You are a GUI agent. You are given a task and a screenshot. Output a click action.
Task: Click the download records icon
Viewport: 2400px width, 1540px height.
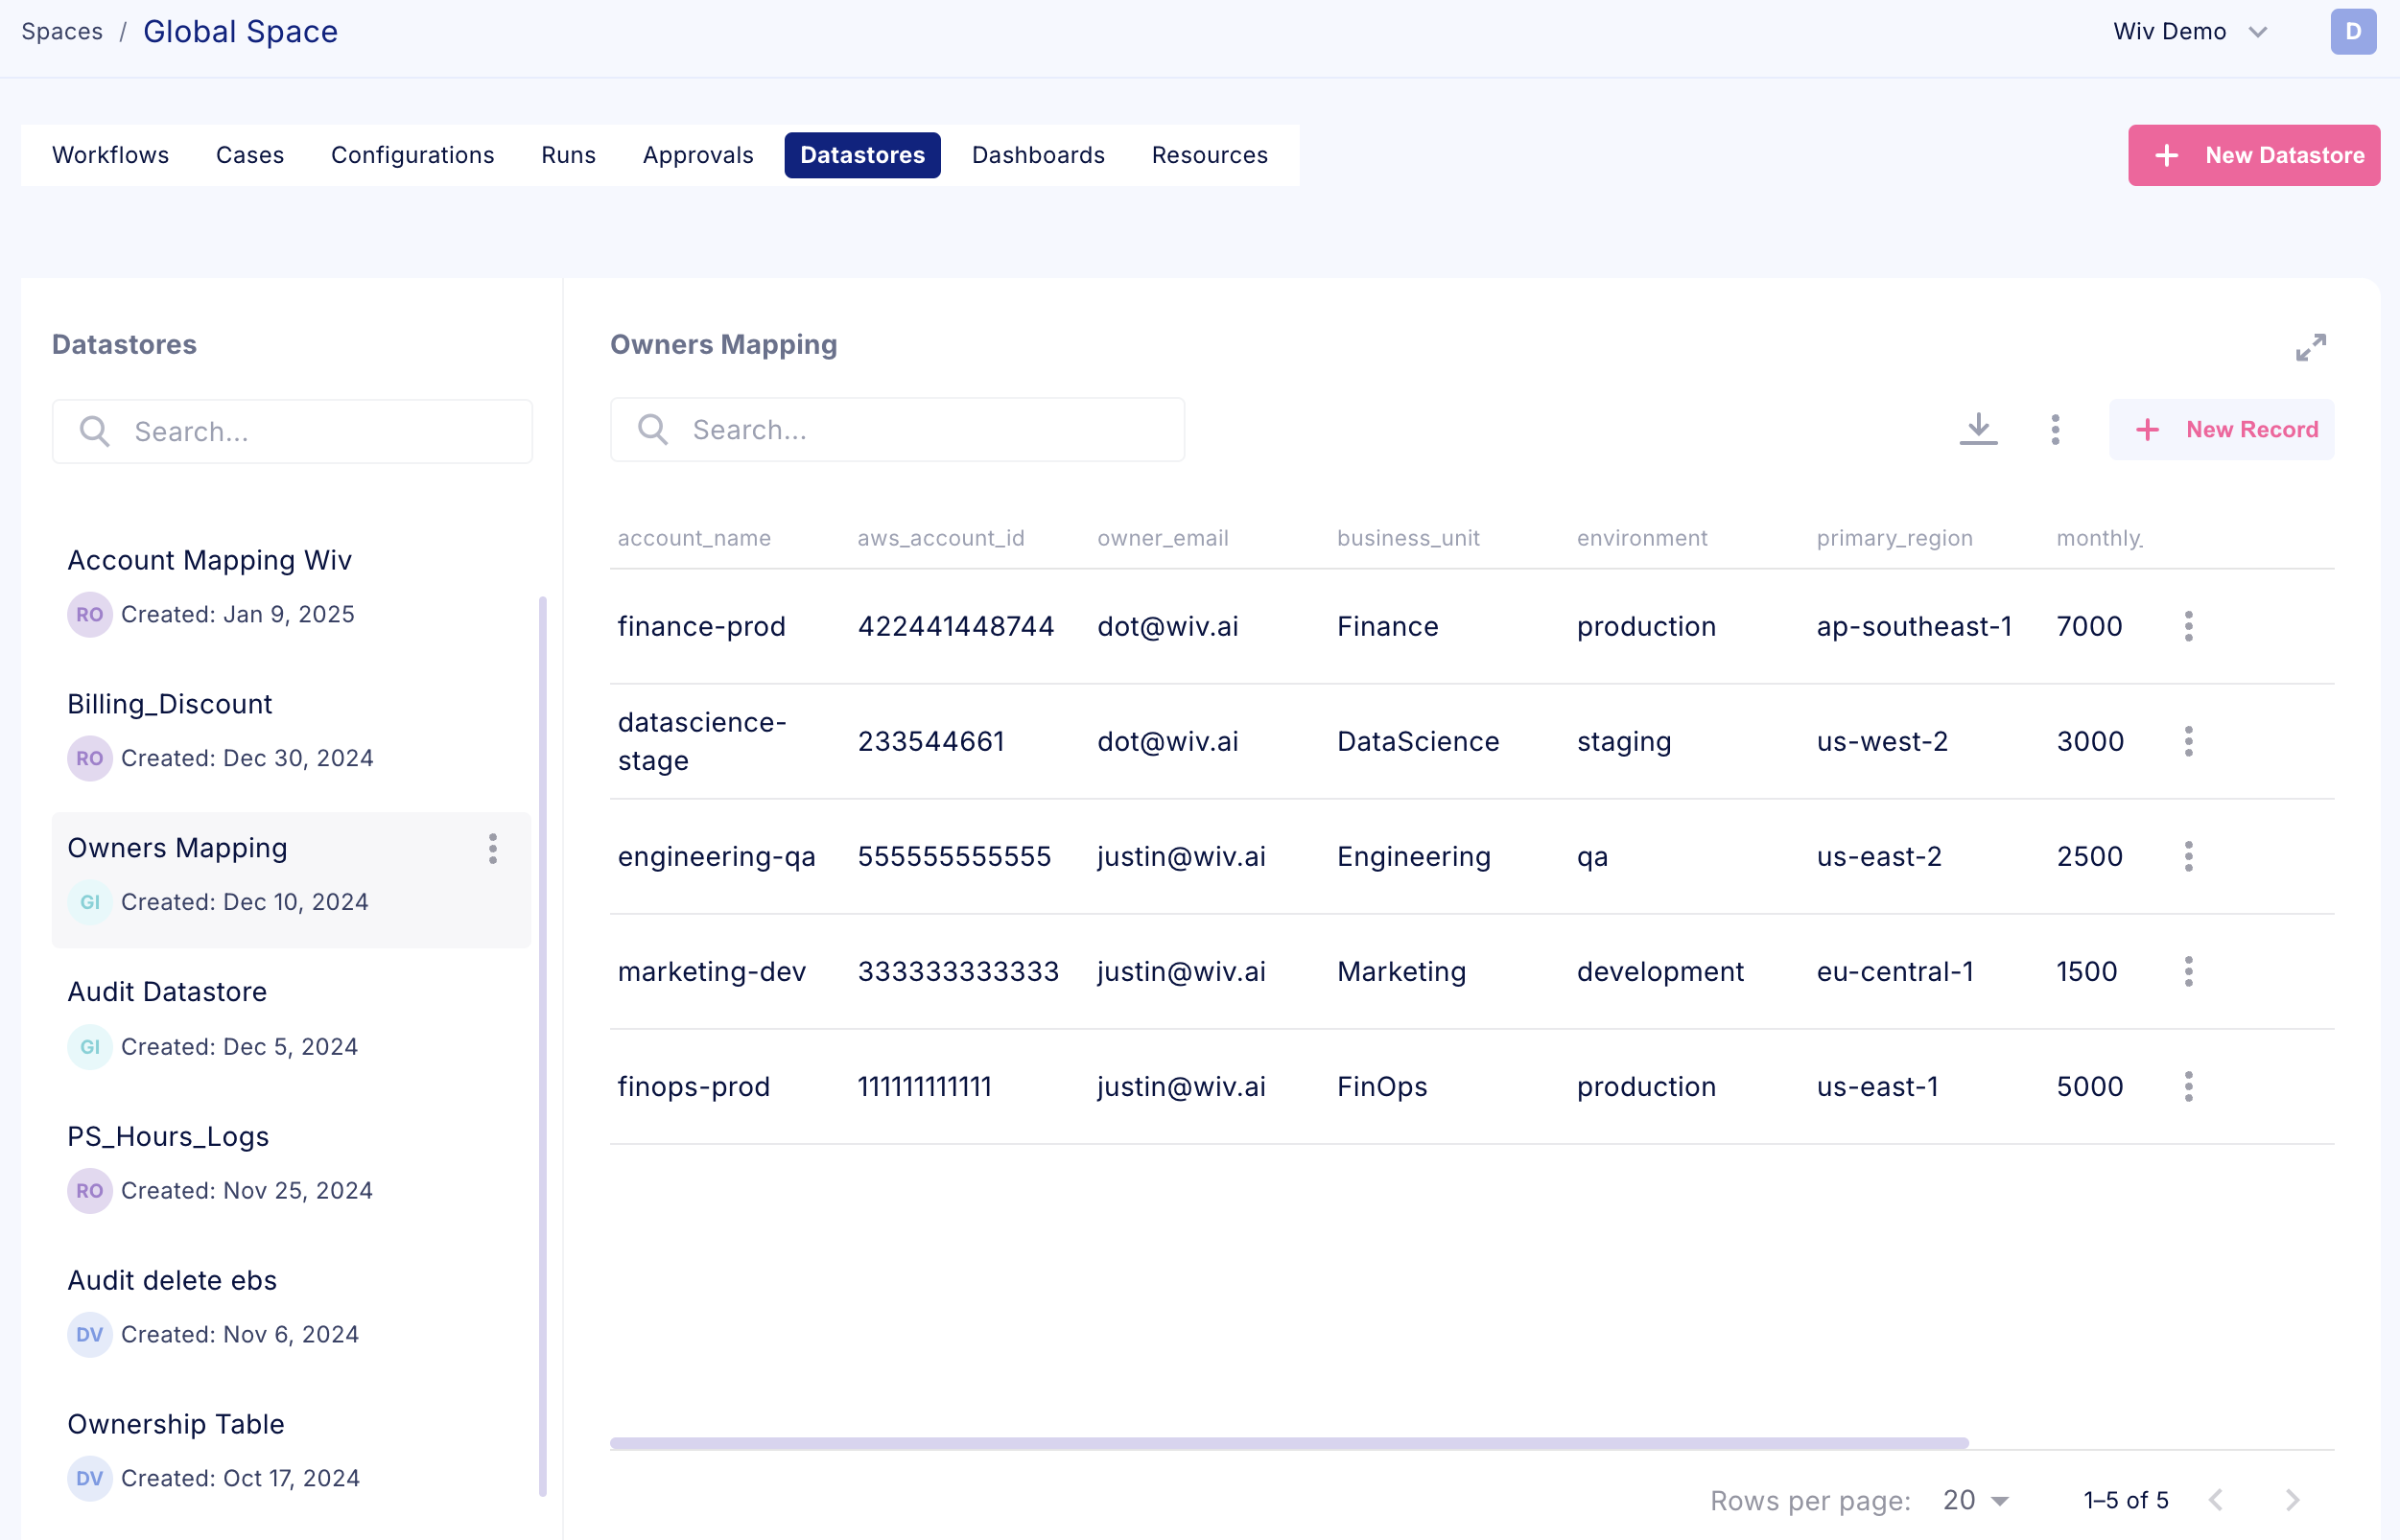pos(1977,430)
